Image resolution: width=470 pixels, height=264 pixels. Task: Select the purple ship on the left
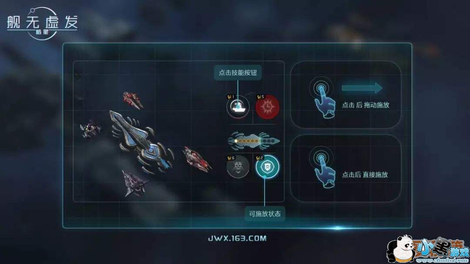(x=90, y=129)
